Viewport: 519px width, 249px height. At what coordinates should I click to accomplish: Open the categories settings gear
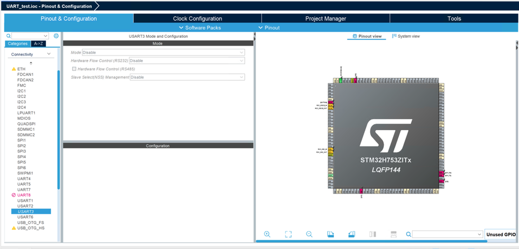point(56,36)
